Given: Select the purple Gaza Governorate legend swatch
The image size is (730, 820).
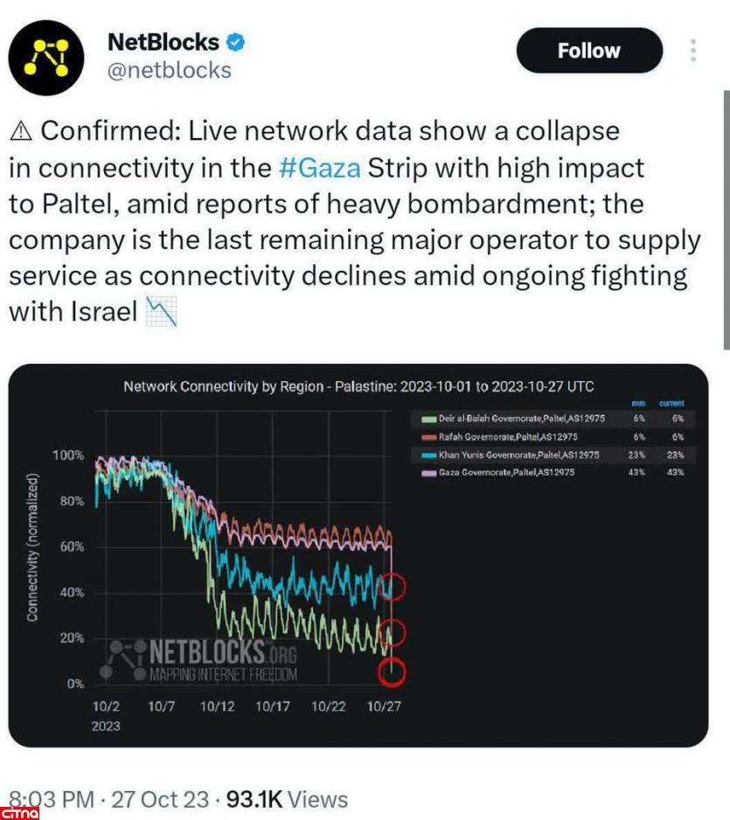Looking at the screenshot, I should click(428, 472).
